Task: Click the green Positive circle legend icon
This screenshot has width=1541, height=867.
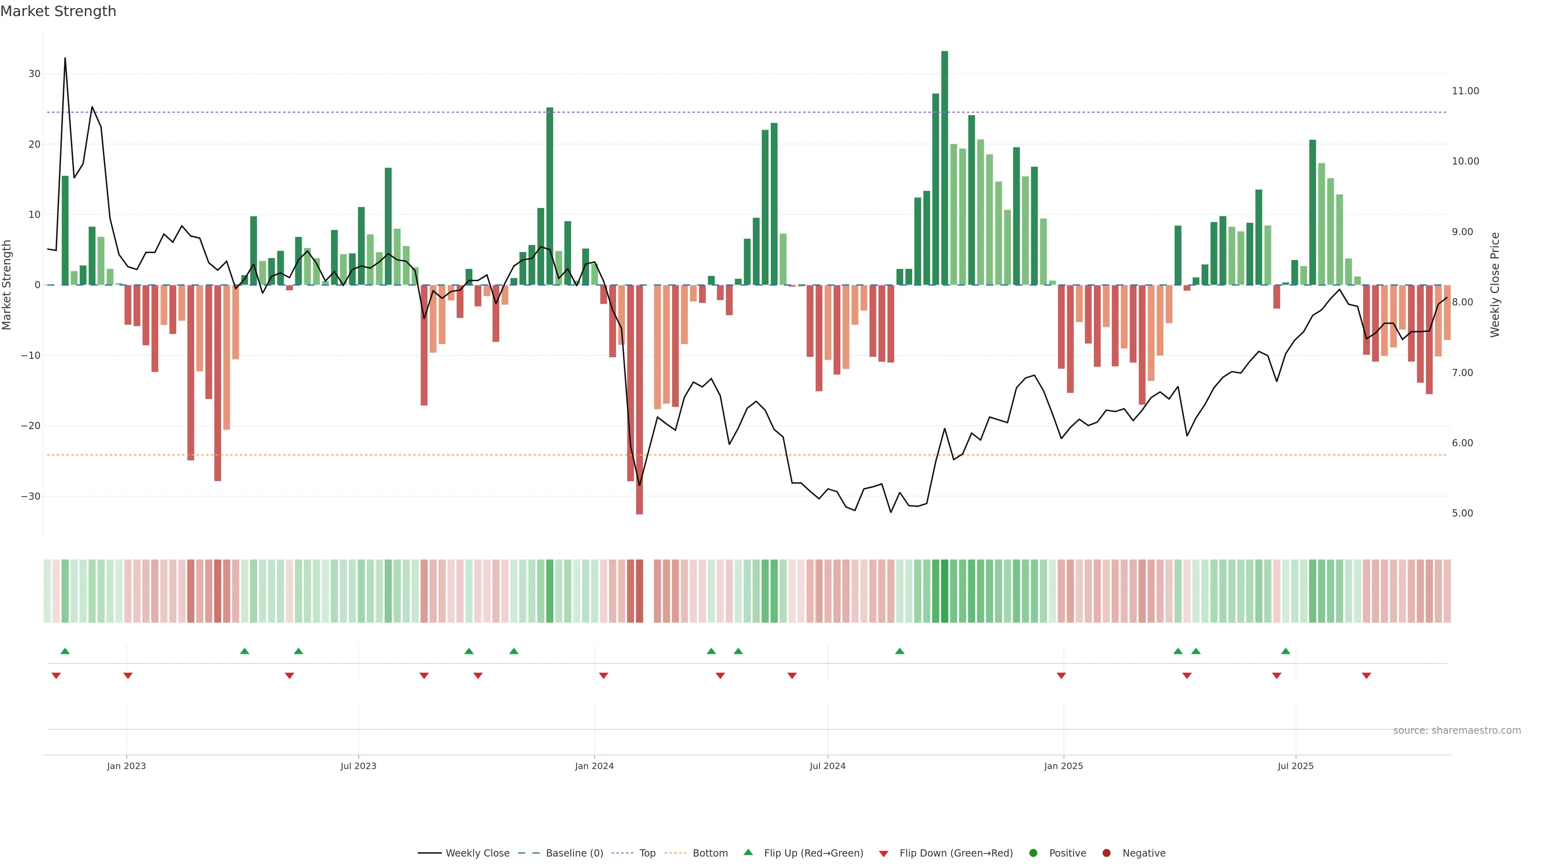Action: (x=1033, y=853)
